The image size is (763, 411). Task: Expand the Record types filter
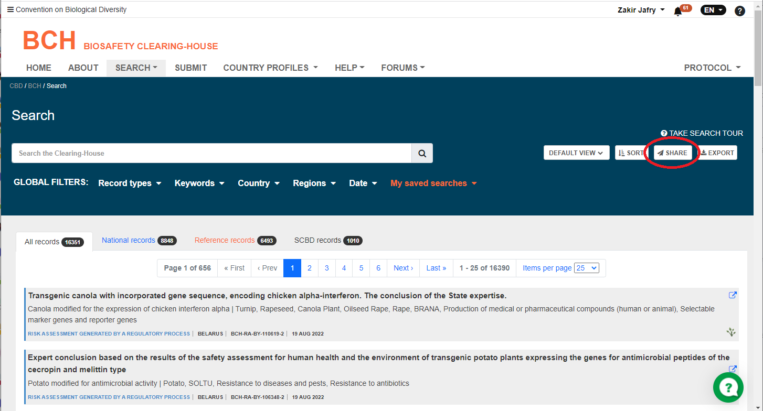pos(130,183)
